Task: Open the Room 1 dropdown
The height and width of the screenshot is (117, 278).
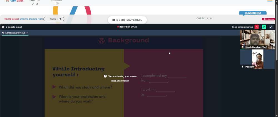Action: click(54, 19)
